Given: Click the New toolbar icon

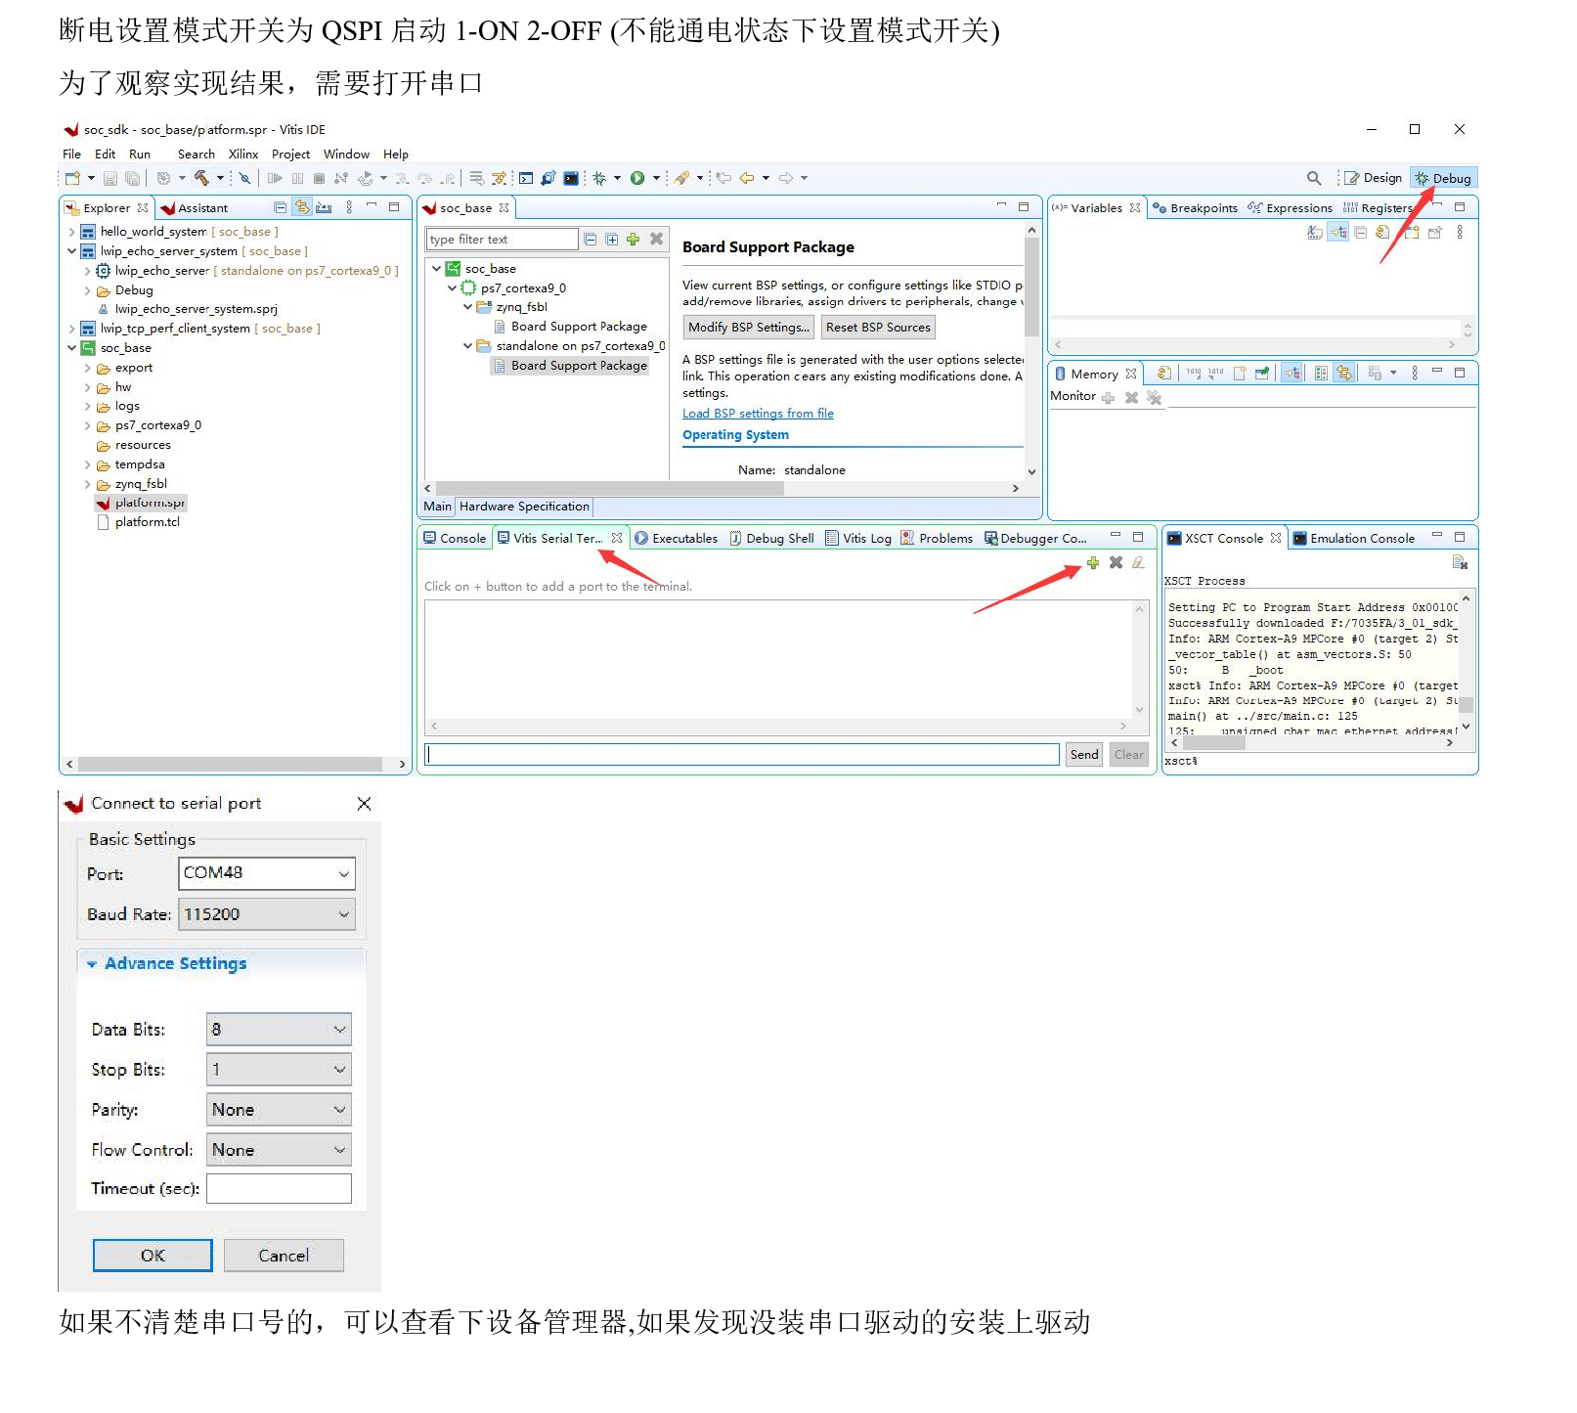Looking at the screenshot, I should 72,178.
